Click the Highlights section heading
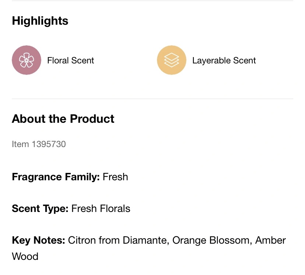Viewport: 305px width, 275px height. [x=40, y=21]
